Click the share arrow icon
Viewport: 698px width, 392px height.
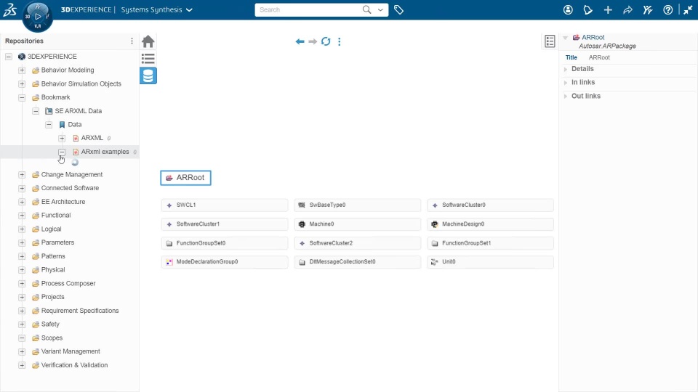627,9
